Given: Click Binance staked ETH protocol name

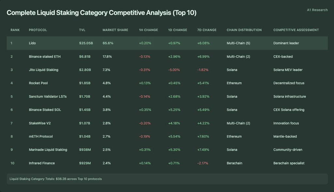Looking at the screenshot, I should [x=45, y=56].
